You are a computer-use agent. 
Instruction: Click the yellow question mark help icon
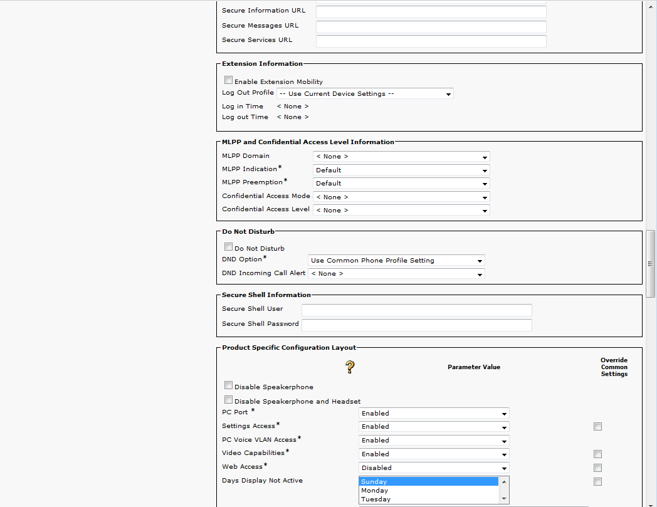pyautogui.click(x=350, y=367)
